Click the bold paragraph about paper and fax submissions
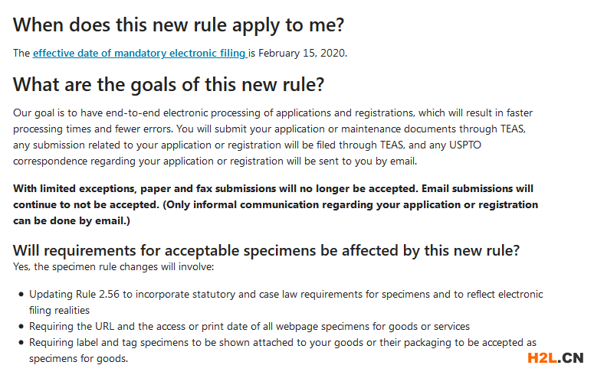The image size is (594, 375). click(275, 204)
